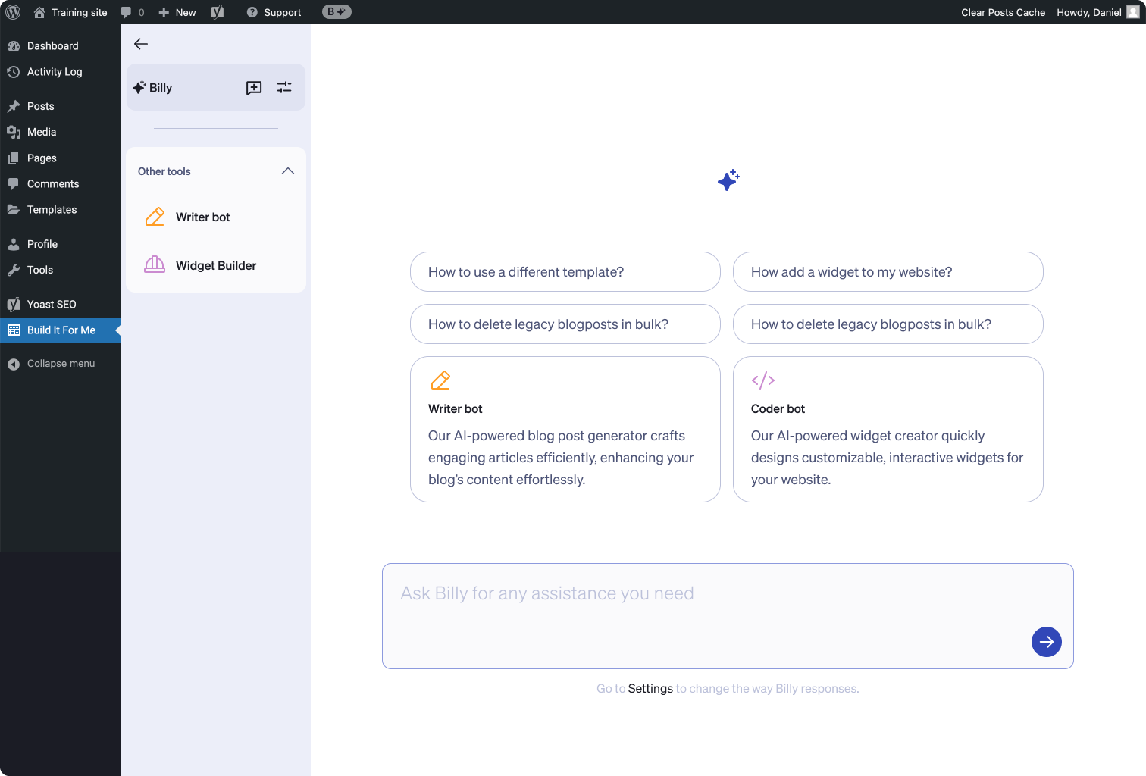Open the New content dropdown
1146x776 pixels.
point(177,12)
